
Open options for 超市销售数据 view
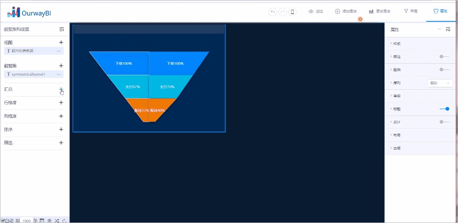(59, 51)
